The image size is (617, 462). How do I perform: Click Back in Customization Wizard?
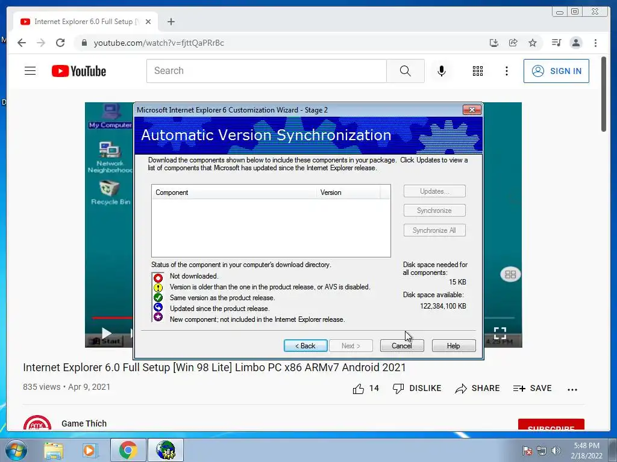[x=305, y=346]
